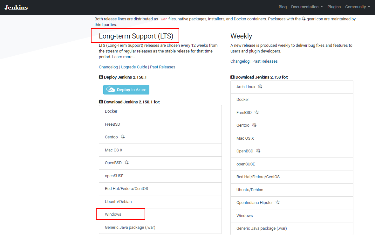The height and width of the screenshot is (238, 375).
Task: Open Weekly Past Releases link
Action: pos(265,61)
